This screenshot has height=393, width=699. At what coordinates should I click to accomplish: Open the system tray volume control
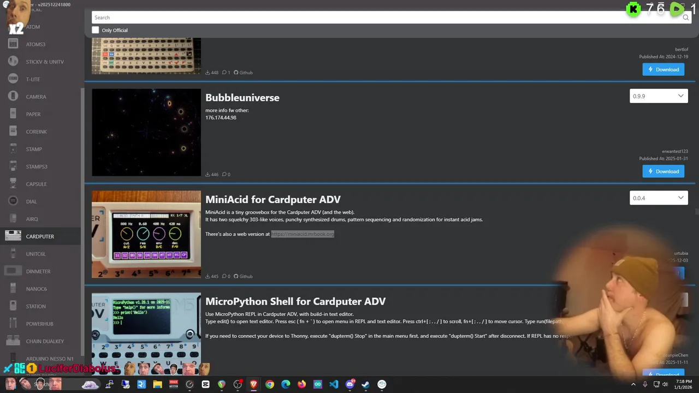tap(665, 384)
